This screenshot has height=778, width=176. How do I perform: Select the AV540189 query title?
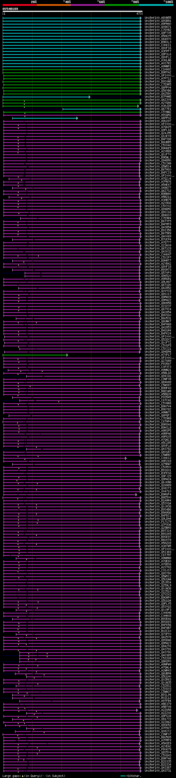[10, 9]
